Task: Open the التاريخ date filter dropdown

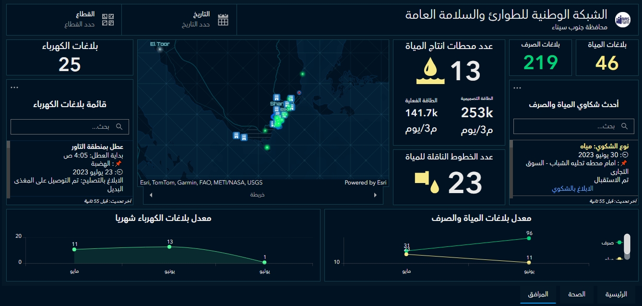Action: (x=196, y=20)
